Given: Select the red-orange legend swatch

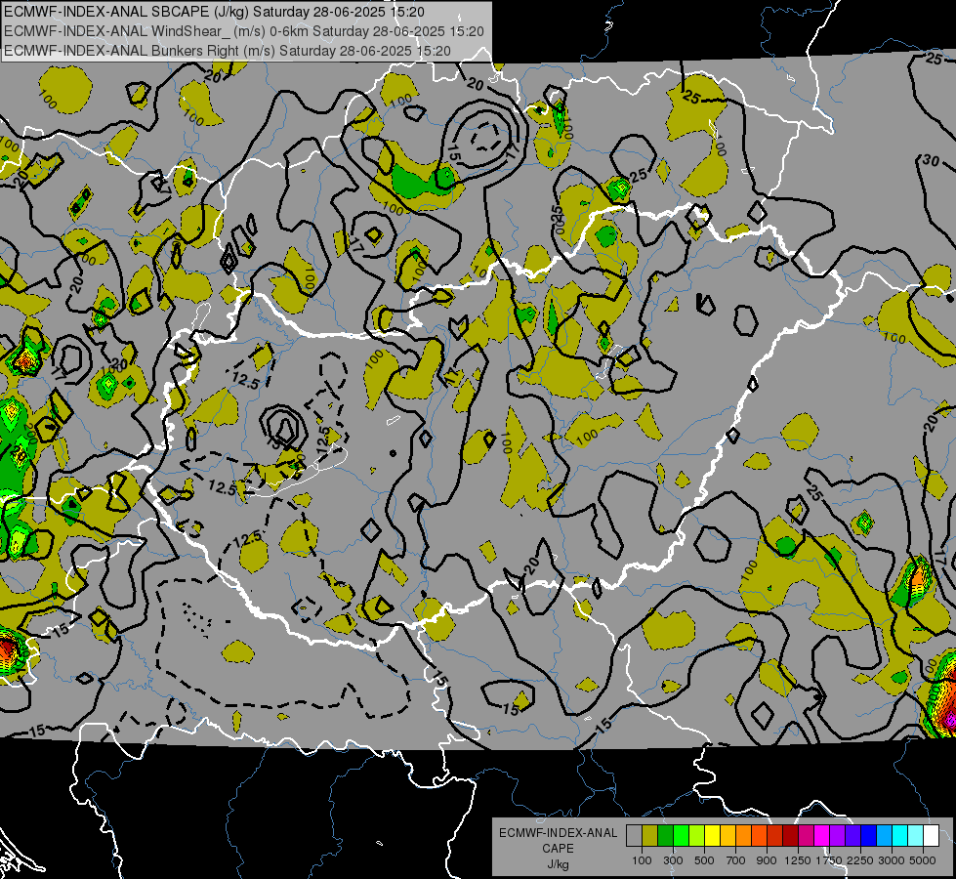Looking at the screenshot, I should 759,836.
